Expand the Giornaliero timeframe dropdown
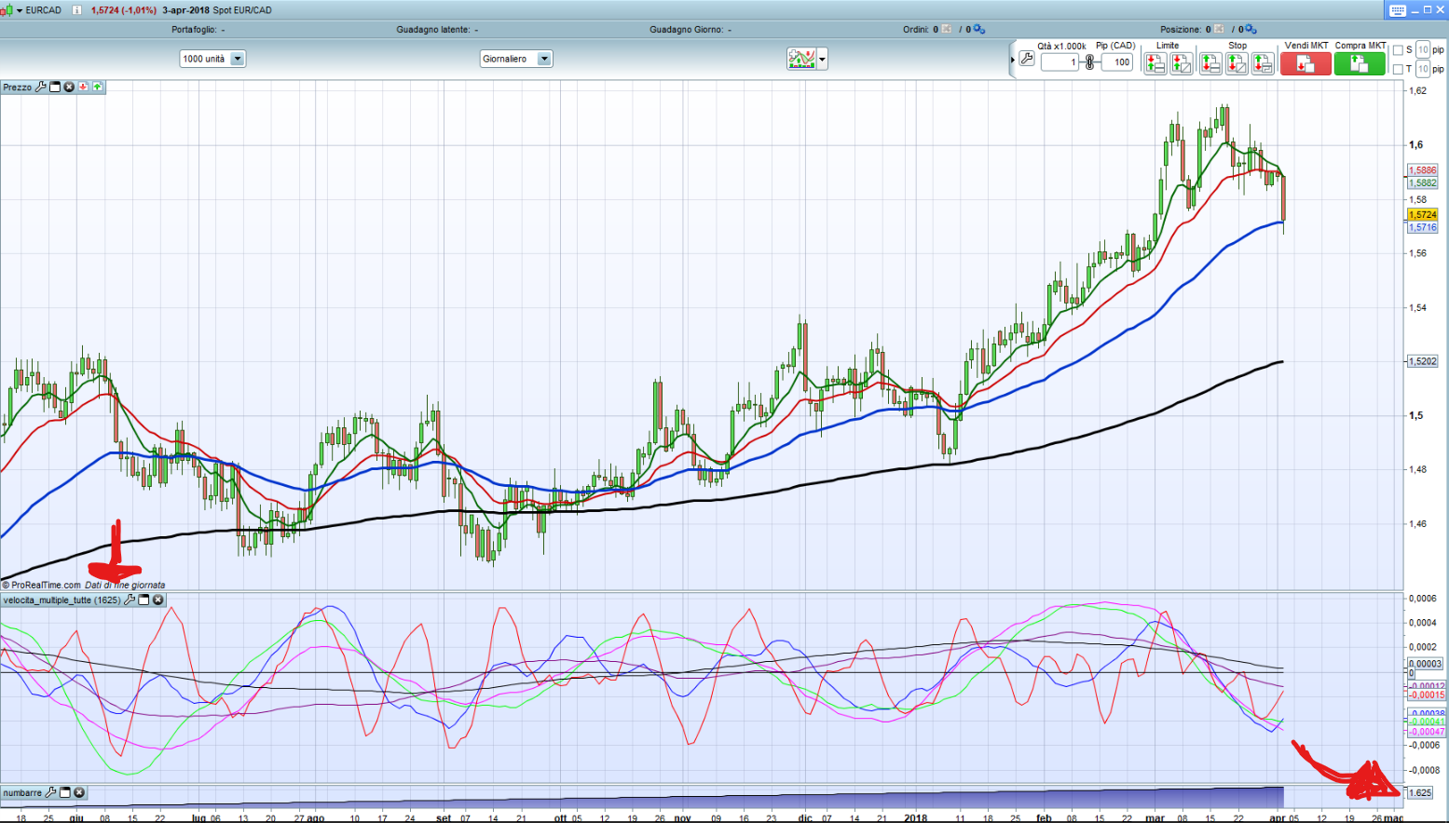The image size is (1449, 823). (x=544, y=59)
